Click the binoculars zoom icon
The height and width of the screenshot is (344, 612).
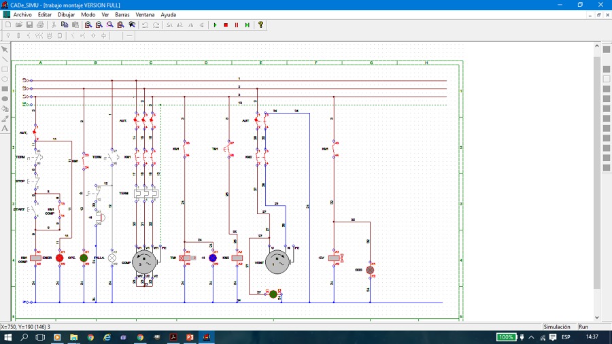click(132, 25)
